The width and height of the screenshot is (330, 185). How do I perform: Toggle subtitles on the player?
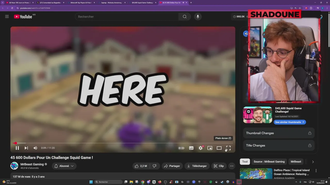(191, 148)
